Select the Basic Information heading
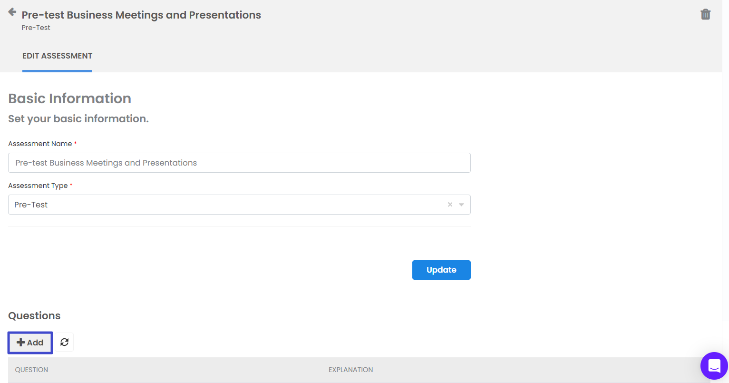Screen dimensions: 729x383 [69, 98]
